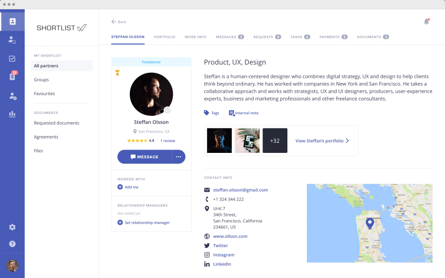This screenshot has height=278, width=445.
Task: Open the notifications bell icon
Action: (x=426, y=22)
